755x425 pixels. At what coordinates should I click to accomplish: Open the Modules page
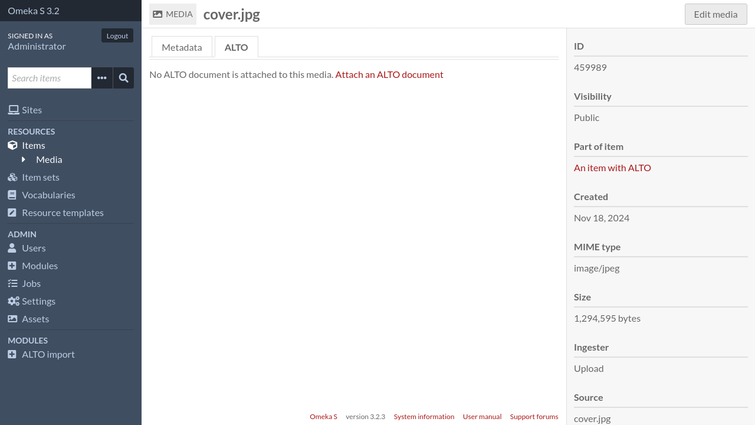40,266
